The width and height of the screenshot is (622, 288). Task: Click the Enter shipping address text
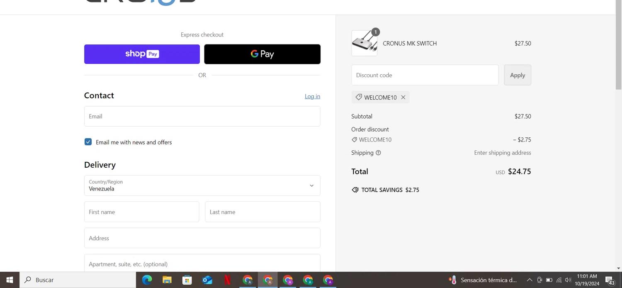tap(503, 153)
